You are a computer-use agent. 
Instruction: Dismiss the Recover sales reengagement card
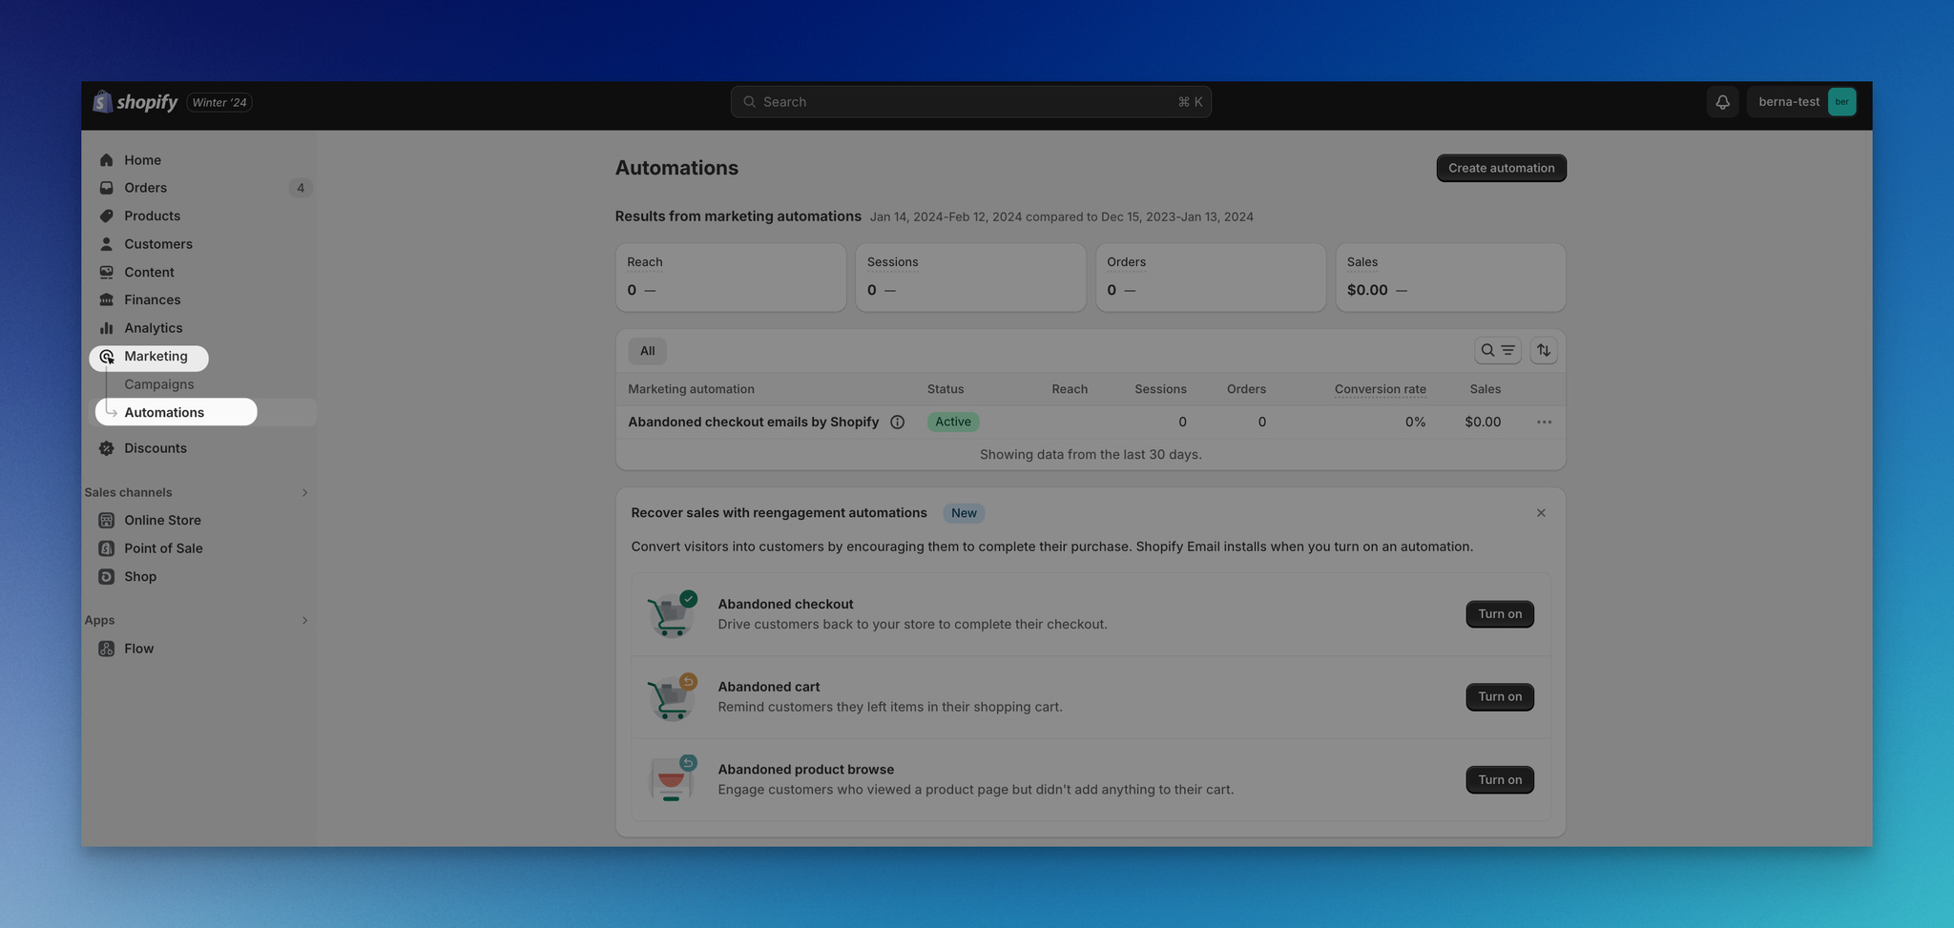[x=1541, y=513]
